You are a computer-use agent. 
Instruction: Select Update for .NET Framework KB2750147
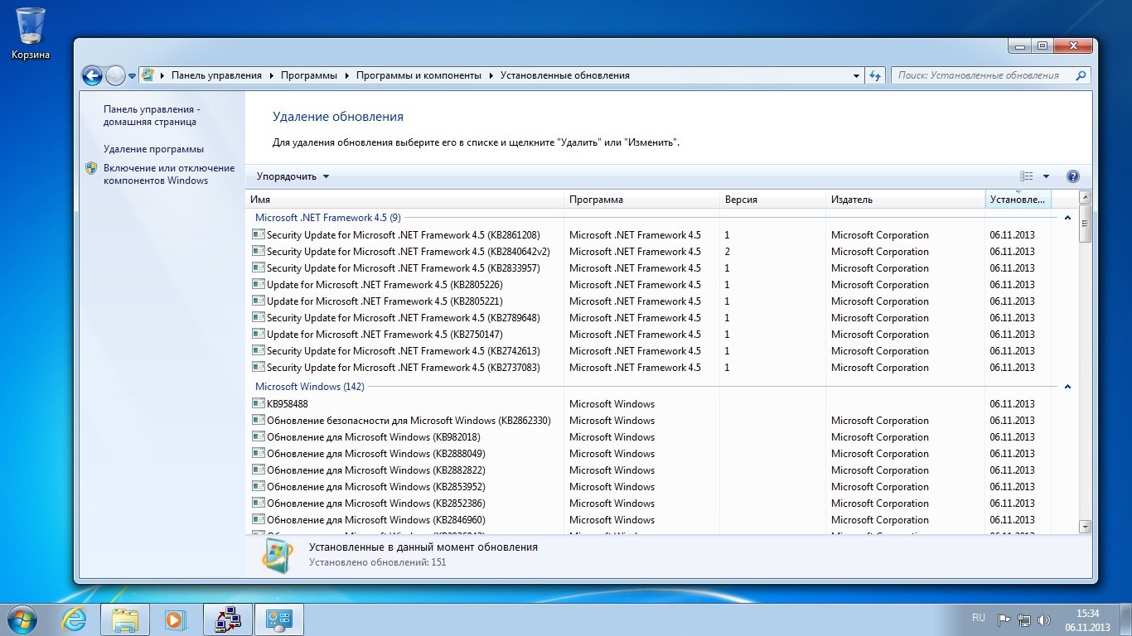click(x=649, y=335)
